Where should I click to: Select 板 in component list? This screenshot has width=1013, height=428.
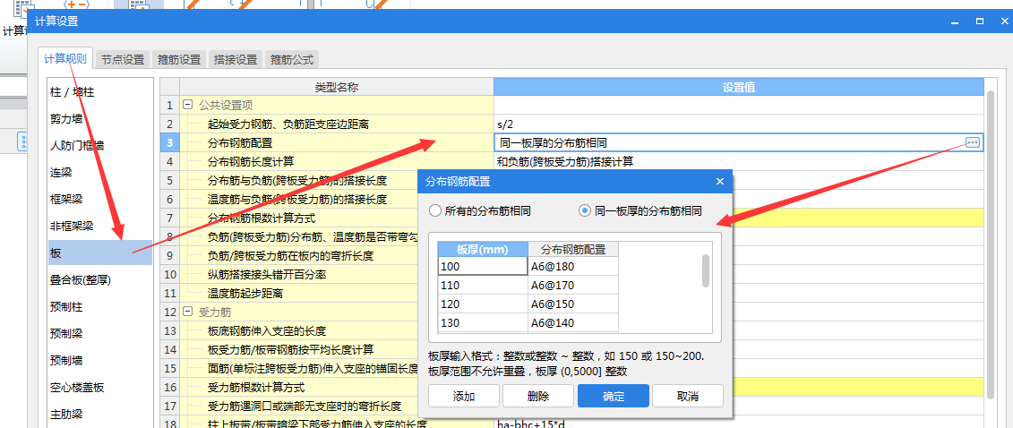pyautogui.click(x=100, y=253)
